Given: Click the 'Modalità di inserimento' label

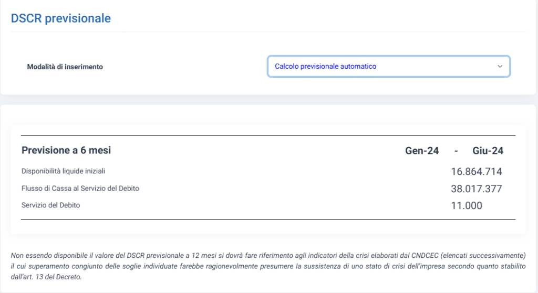Looking at the screenshot, I should 65,67.
